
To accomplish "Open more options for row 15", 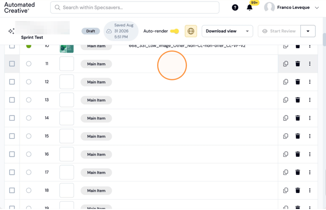I will point(310,136).
